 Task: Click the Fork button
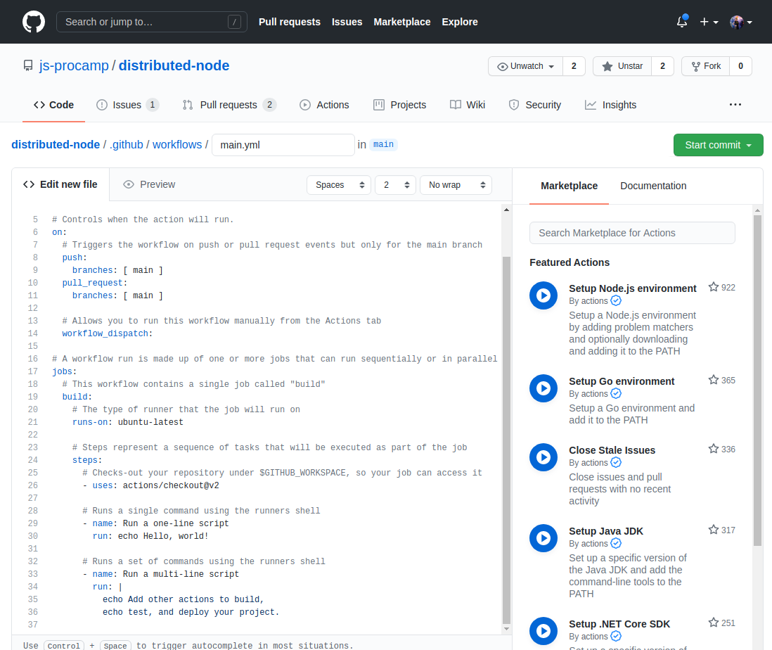pyautogui.click(x=705, y=66)
